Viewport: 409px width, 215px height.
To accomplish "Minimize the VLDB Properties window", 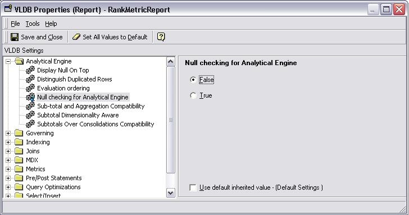I will tap(373, 10).
